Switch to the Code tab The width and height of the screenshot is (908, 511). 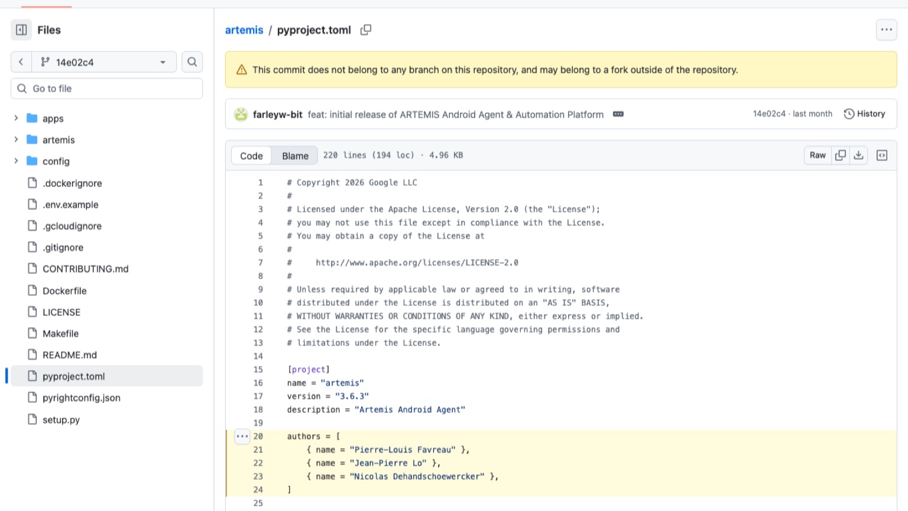pyautogui.click(x=251, y=156)
